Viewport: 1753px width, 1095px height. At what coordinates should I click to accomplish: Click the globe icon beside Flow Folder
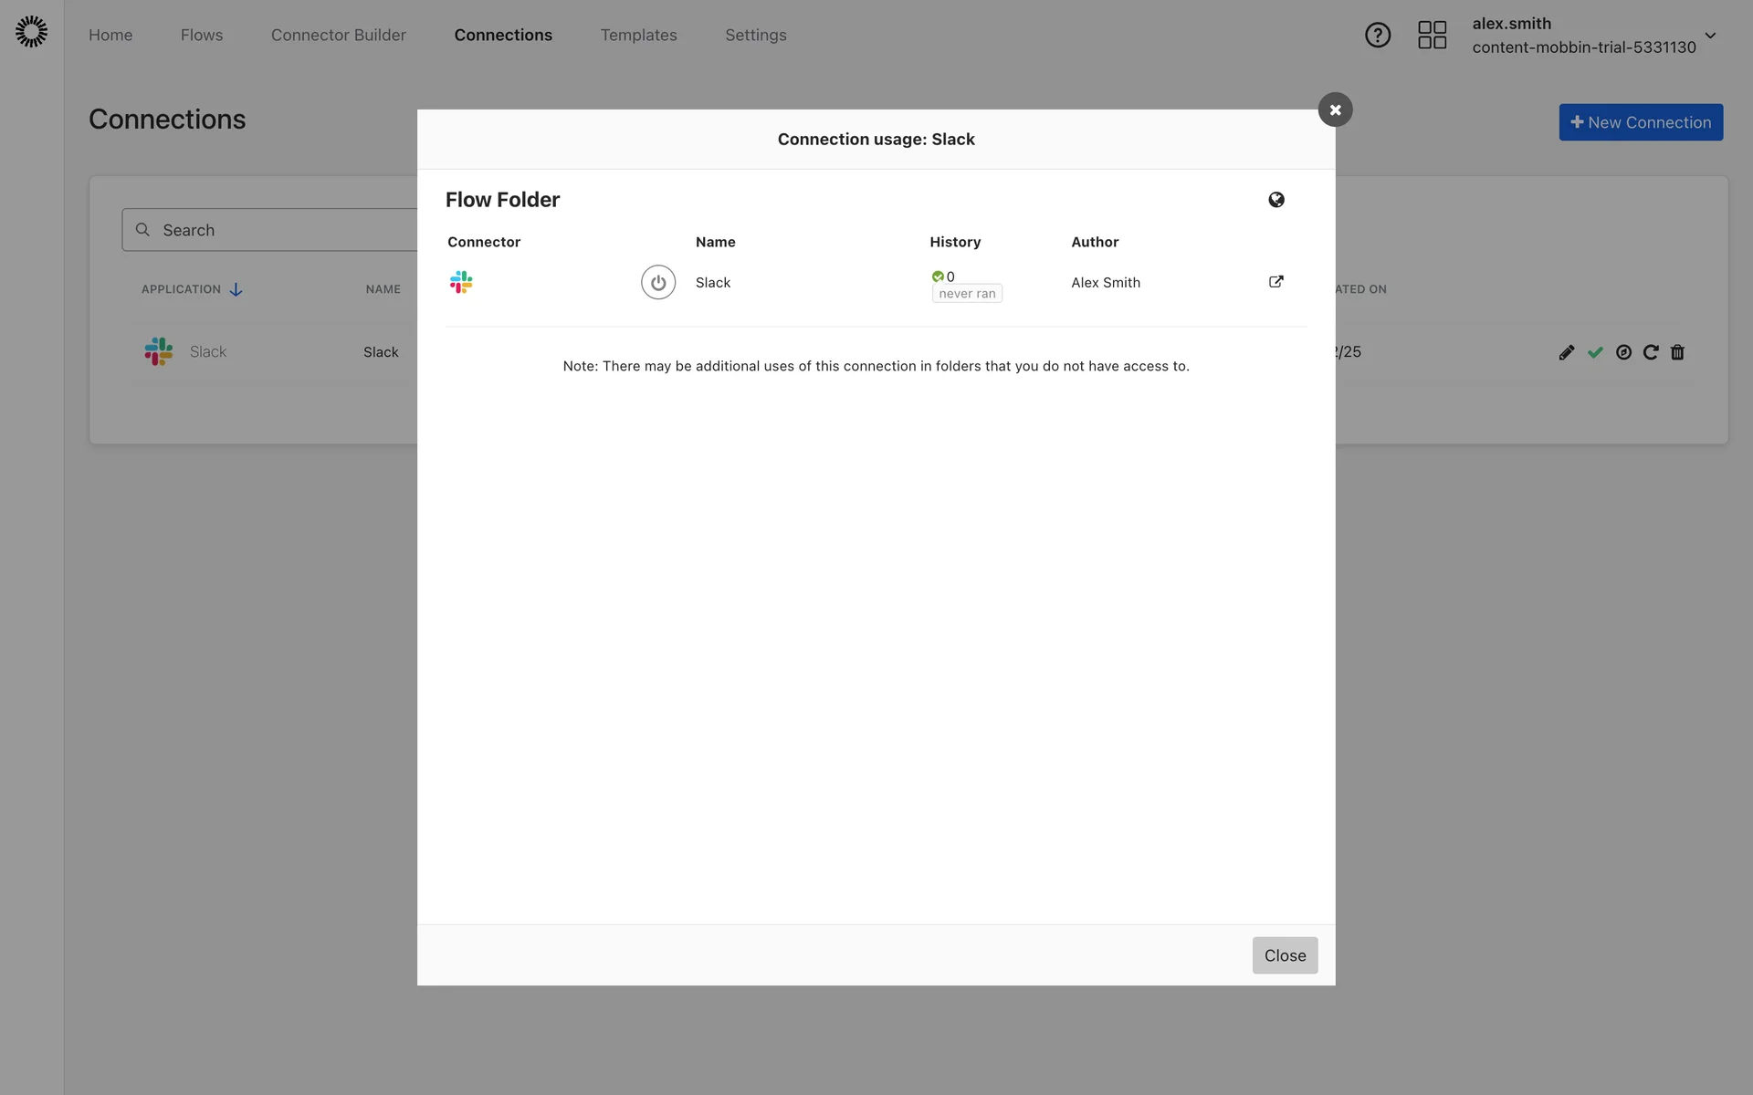tap(1275, 200)
